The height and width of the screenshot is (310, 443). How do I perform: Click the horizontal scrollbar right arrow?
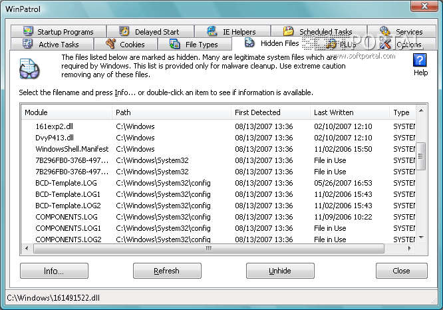409,248
